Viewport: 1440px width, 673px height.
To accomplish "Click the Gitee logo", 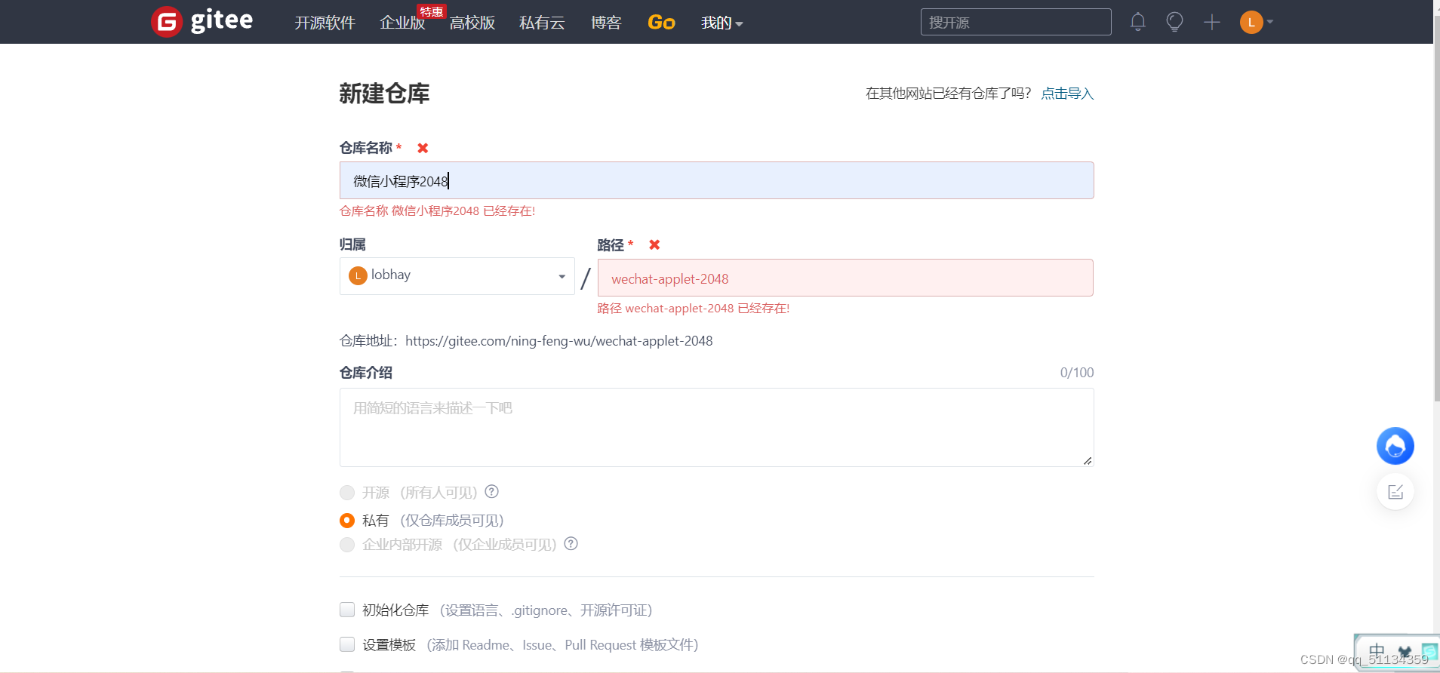I will pyautogui.click(x=202, y=21).
